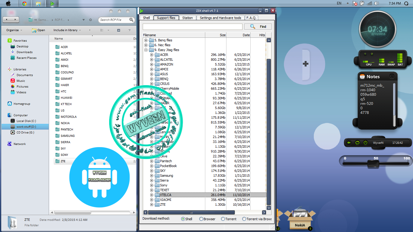Expand the ASUS folder node in Z3X
413x232 pixels.
152,74
